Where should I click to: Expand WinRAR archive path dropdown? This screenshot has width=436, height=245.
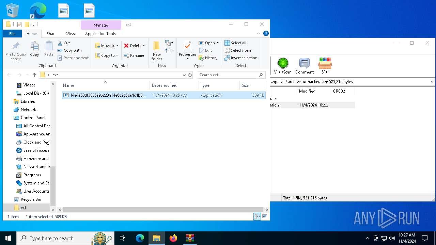pos(432,82)
